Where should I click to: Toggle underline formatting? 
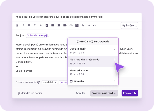29,26
